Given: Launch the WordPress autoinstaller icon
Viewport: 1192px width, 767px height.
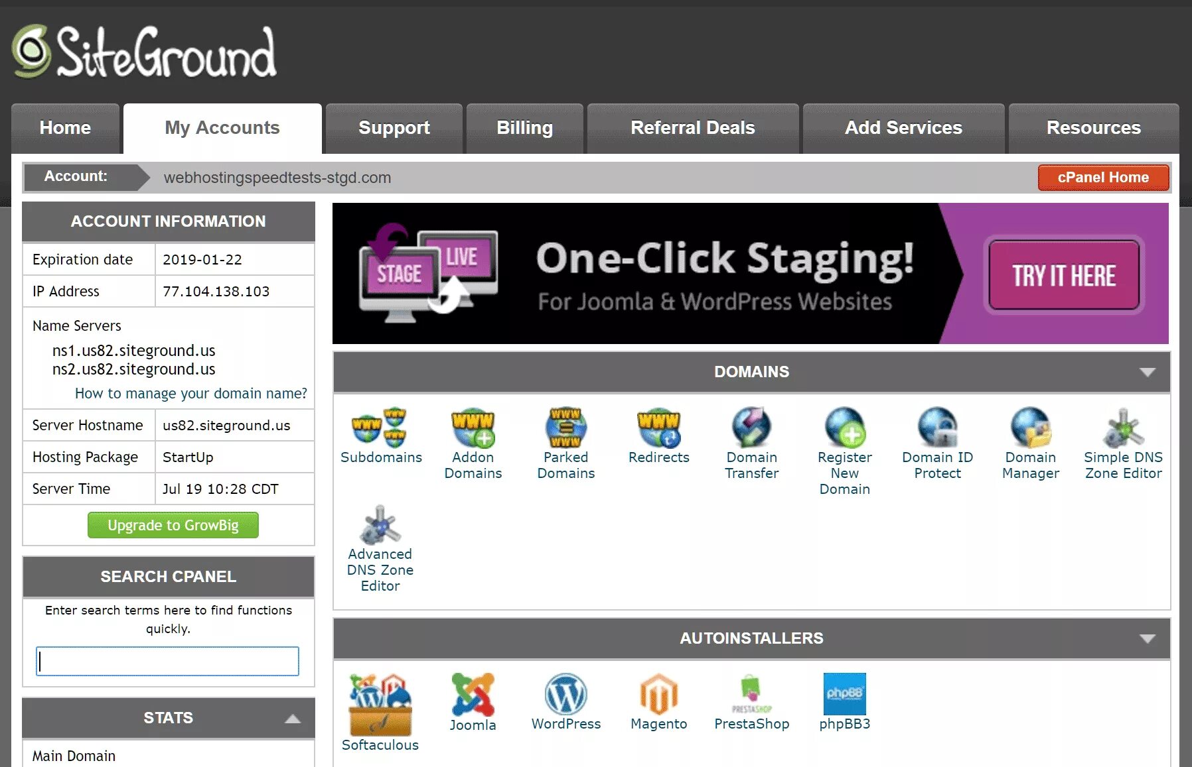Looking at the screenshot, I should tap(565, 694).
